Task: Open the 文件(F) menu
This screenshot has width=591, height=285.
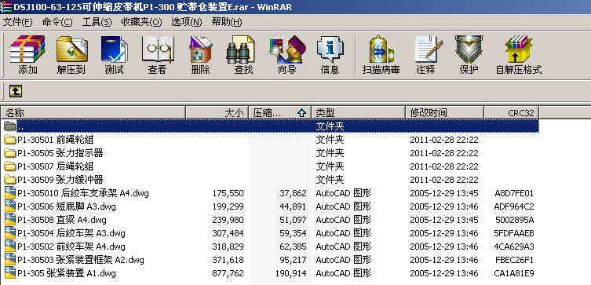Action: point(17,22)
